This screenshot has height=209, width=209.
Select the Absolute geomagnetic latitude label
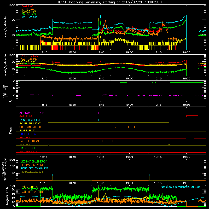coord(181,187)
